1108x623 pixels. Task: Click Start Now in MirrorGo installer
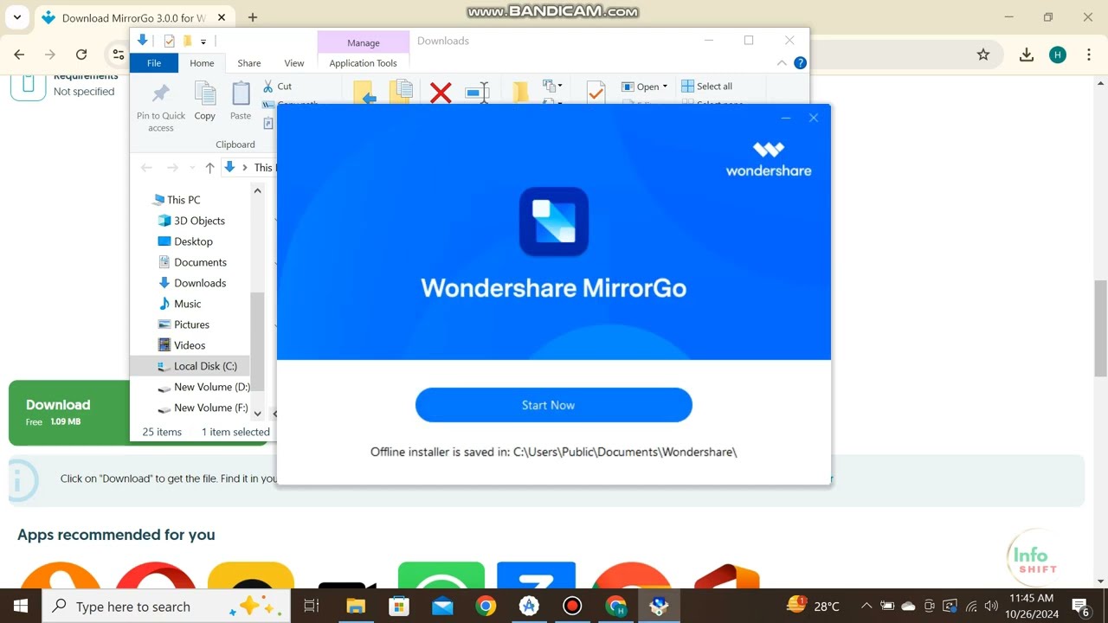pyautogui.click(x=553, y=405)
